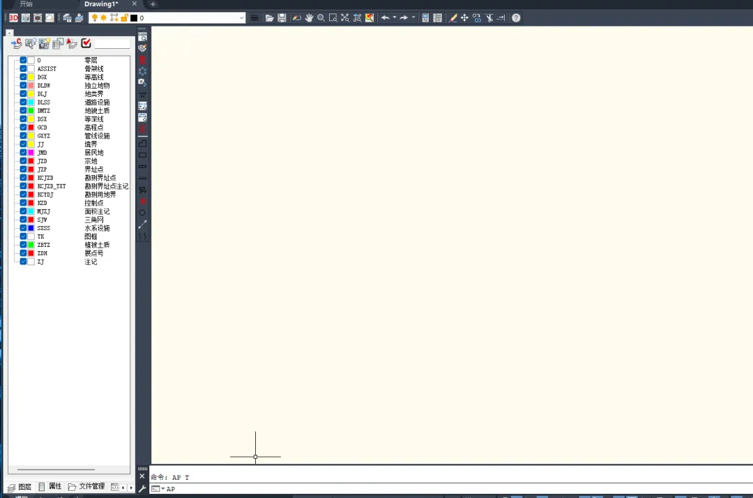Click the camera icon in vertical toolbar
Screen dimensions: 753x498
pyautogui.click(x=143, y=82)
